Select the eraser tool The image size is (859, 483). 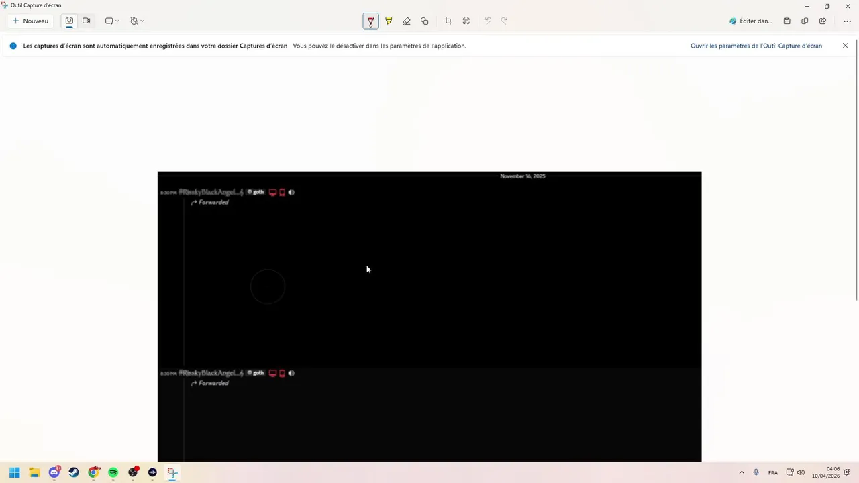407,21
